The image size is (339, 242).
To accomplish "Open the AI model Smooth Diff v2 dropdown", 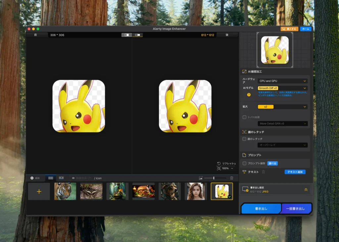I will tap(282, 88).
